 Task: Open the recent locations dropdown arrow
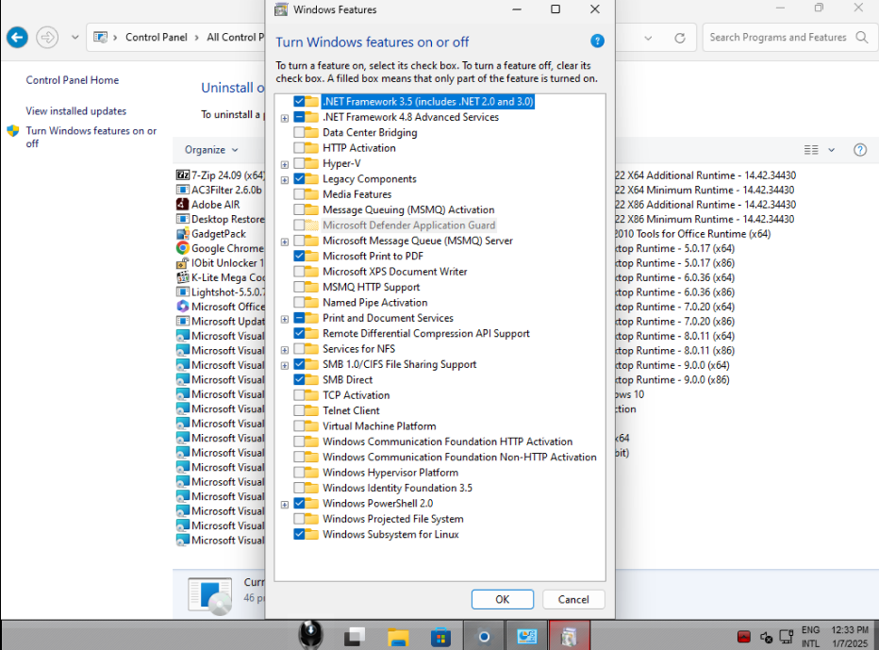[x=75, y=38]
